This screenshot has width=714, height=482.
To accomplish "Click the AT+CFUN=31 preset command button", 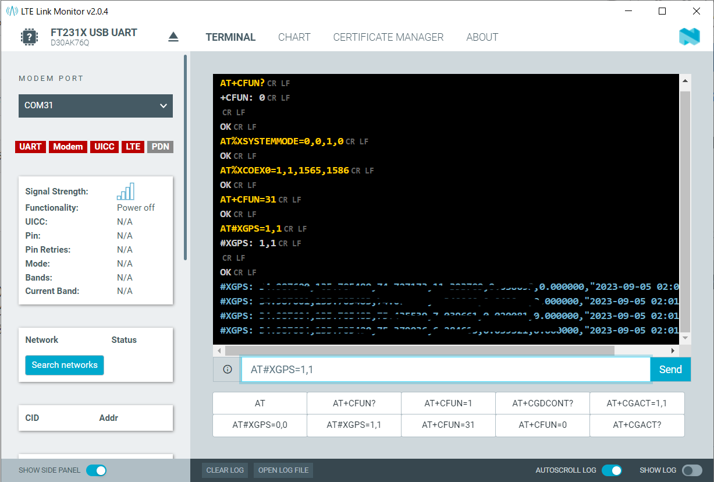I will [448, 425].
